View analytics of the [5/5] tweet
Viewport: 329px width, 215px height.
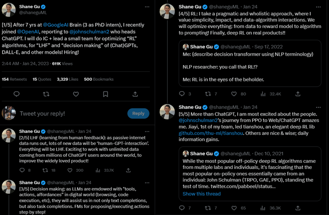(x=263, y=208)
